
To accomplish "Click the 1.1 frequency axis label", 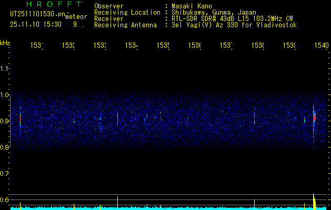I will [x=4, y=69].
